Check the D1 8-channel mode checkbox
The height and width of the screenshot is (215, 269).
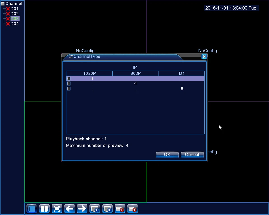pyautogui.click(x=69, y=89)
